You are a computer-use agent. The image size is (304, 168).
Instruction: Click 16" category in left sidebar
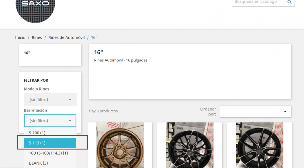[27, 53]
